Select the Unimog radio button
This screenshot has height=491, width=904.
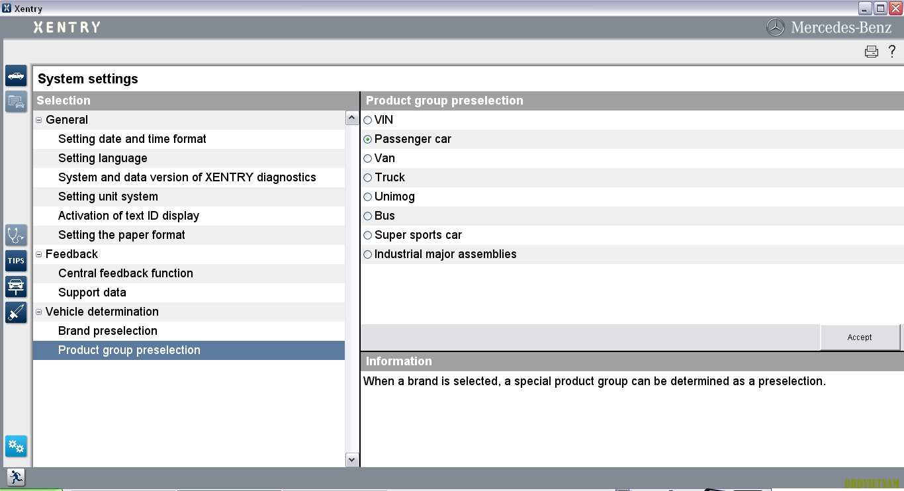point(368,197)
